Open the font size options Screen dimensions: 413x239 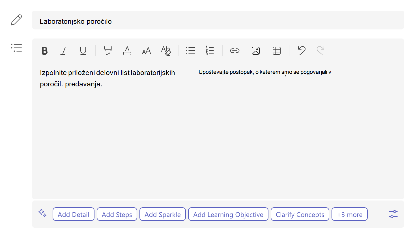click(147, 51)
